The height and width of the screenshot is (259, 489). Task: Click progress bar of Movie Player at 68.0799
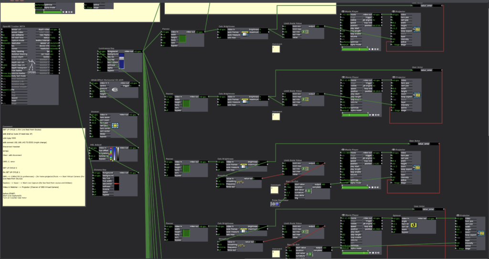355,49
